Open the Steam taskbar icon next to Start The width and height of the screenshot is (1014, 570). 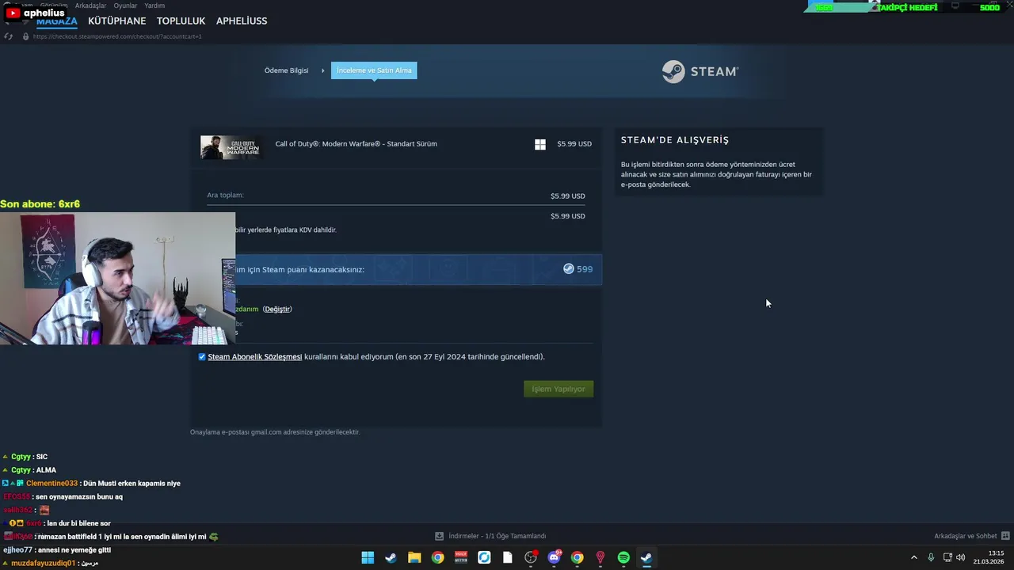[x=391, y=557]
